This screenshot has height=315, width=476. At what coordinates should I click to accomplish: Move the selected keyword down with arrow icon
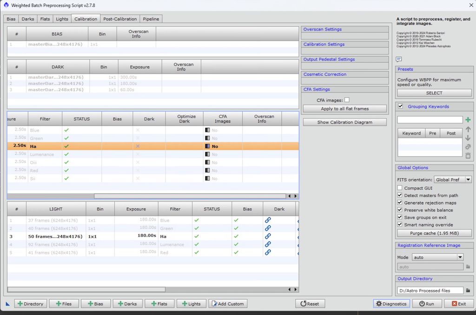coord(468,138)
